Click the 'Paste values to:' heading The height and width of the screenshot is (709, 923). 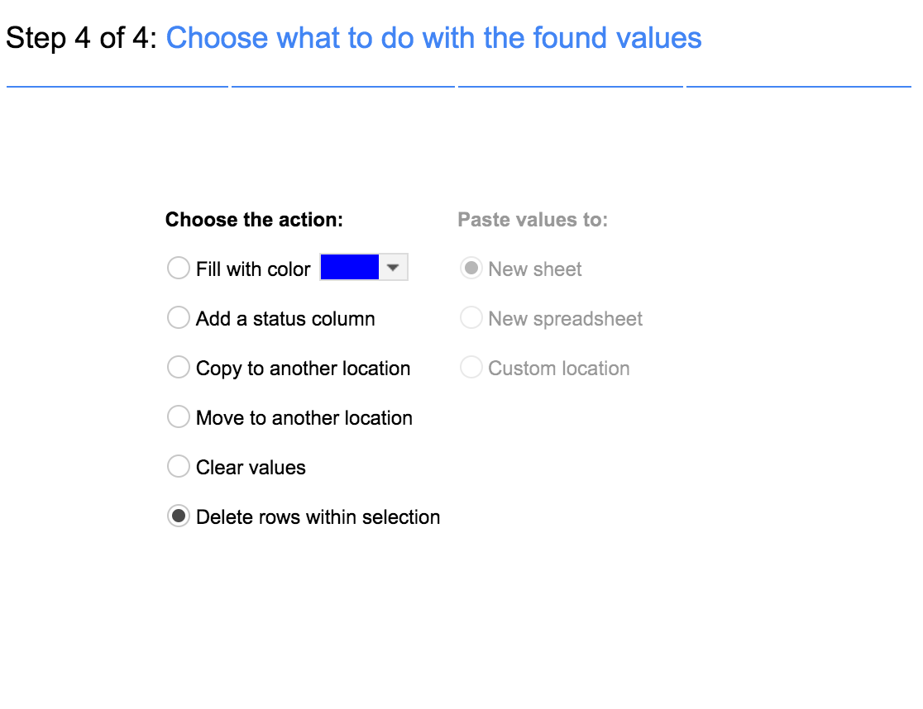tap(533, 220)
